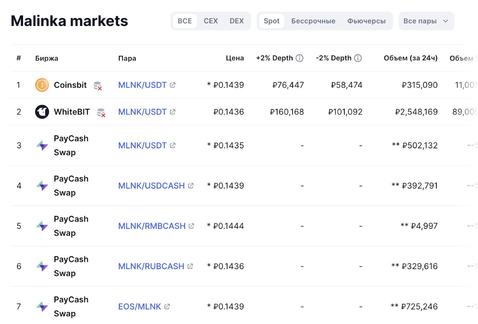Viewport: 478px width, 324px height.
Task: Open WhiteBIT's MLNK/USDT pair link
Action: click(142, 112)
